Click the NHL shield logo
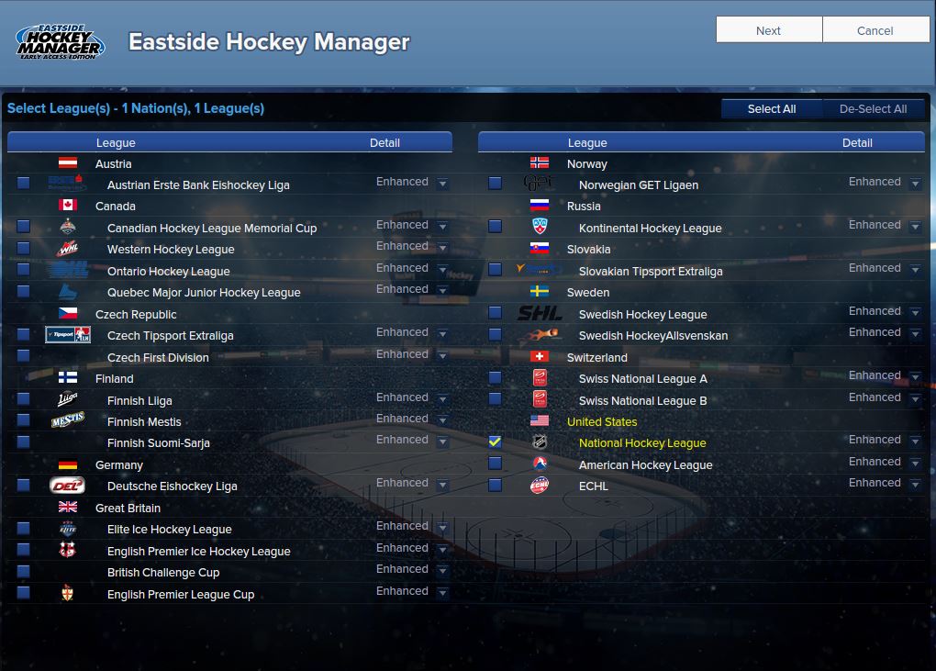The image size is (936, 671). click(x=540, y=442)
